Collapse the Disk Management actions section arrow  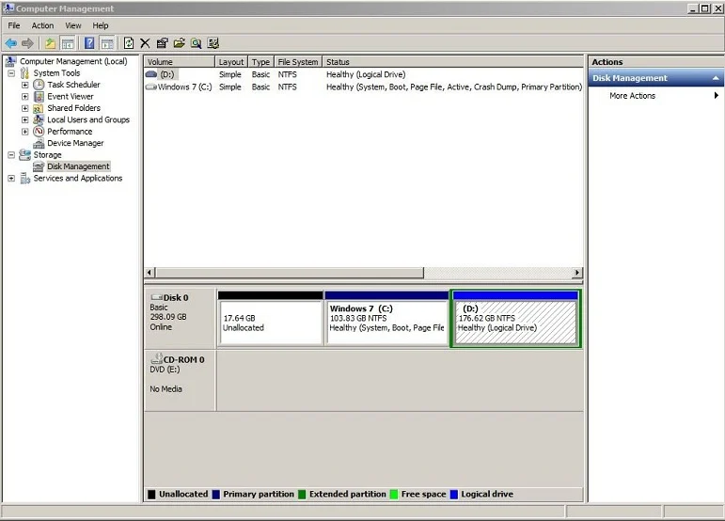pos(716,78)
